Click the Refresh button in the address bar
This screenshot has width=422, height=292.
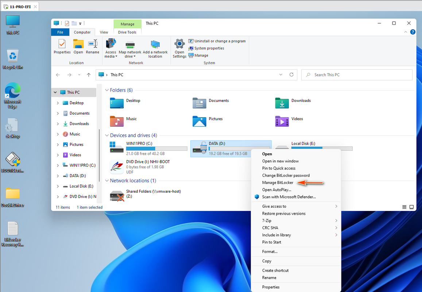coord(291,74)
